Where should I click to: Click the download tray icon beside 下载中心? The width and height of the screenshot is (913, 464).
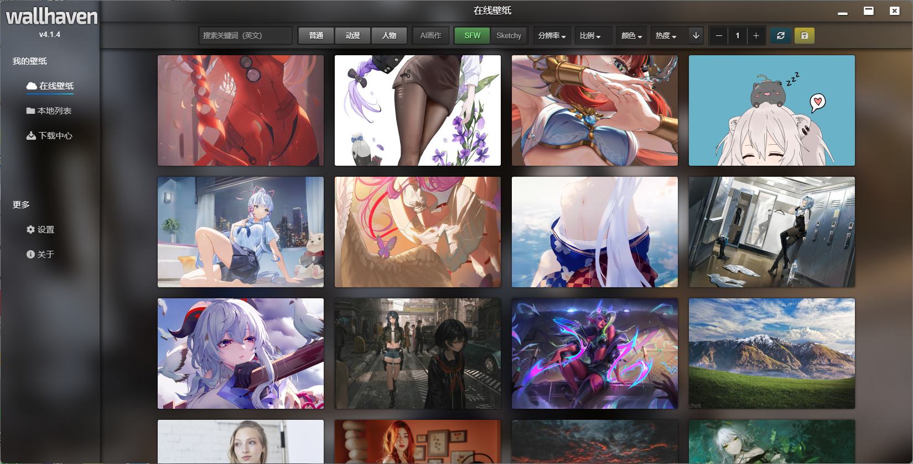click(x=31, y=135)
